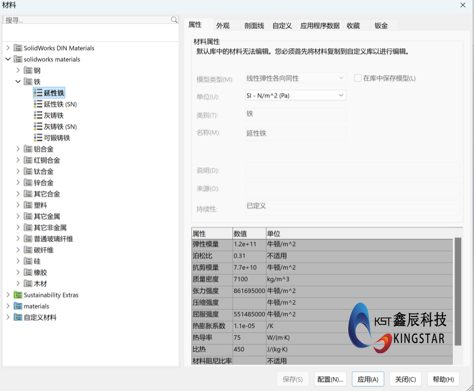
Task: Click the 配置(N)... button
Action: (x=330, y=379)
